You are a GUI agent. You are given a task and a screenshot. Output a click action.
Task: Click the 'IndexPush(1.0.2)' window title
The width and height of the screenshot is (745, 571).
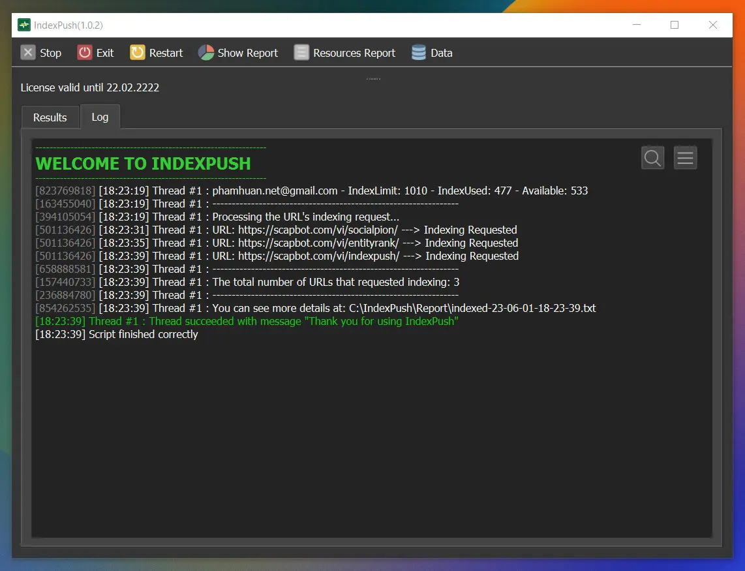[x=68, y=25]
